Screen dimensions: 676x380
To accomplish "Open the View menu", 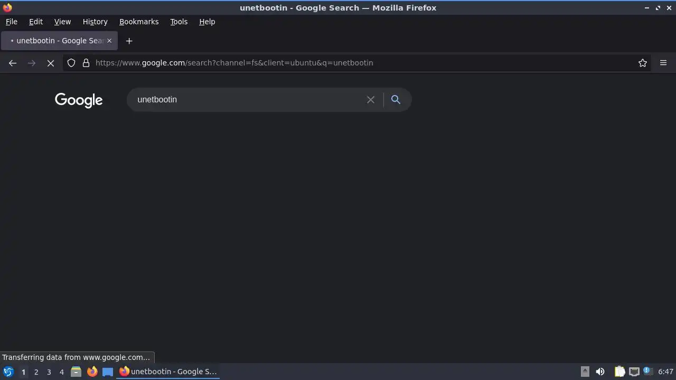I will (62, 22).
